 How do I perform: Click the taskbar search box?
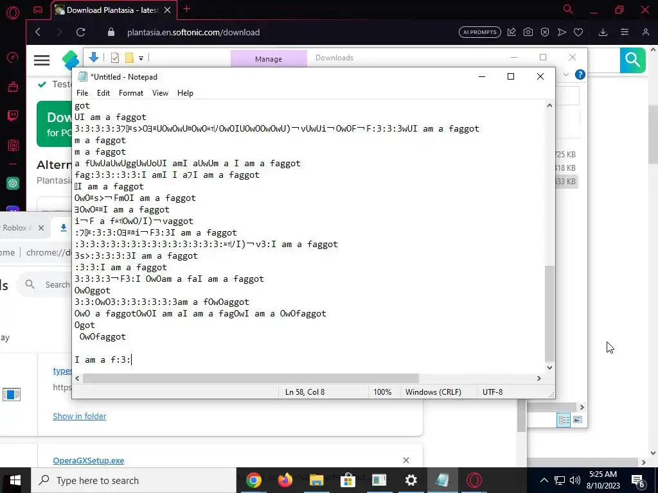134,480
